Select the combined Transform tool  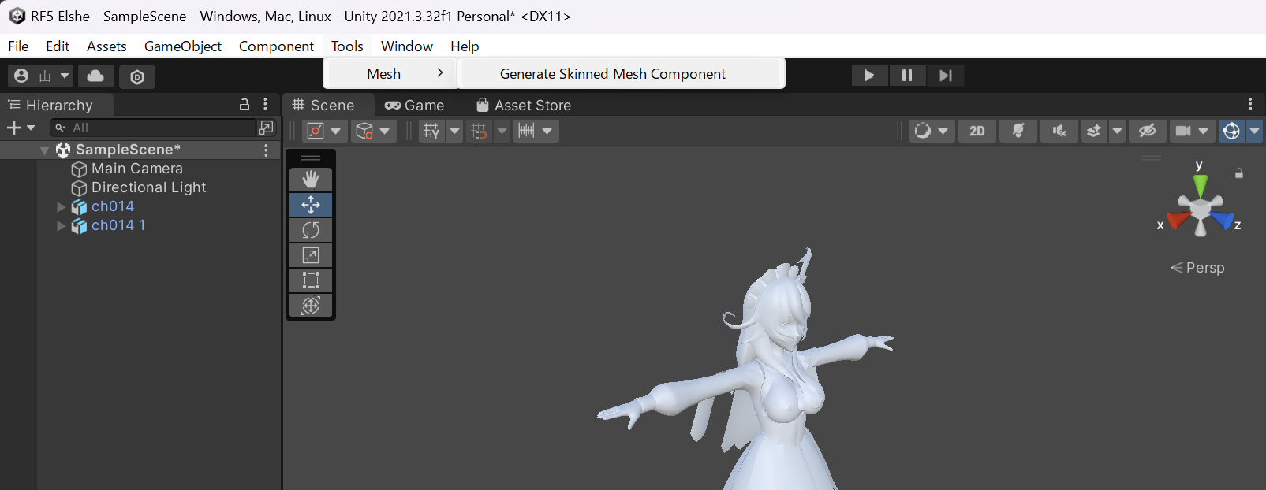click(311, 306)
